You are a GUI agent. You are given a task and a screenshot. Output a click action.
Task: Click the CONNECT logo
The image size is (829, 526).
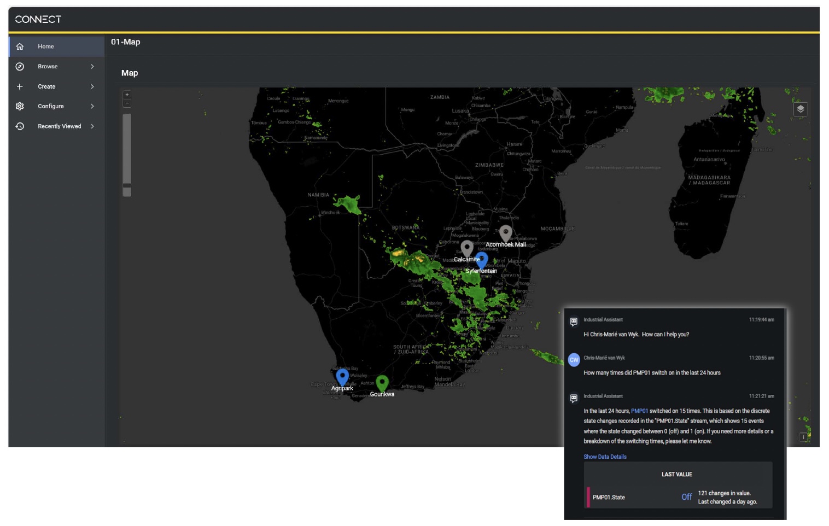[38, 19]
